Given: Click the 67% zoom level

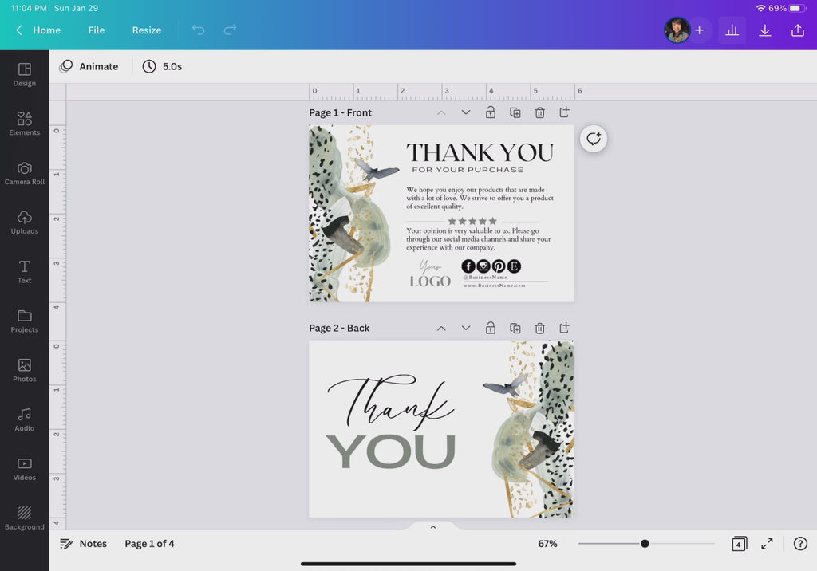Looking at the screenshot, I should tap(547, 543).
